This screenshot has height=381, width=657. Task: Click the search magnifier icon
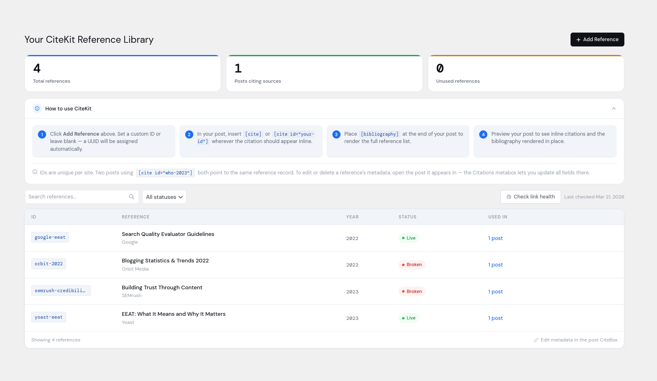[x=132, y=197]
